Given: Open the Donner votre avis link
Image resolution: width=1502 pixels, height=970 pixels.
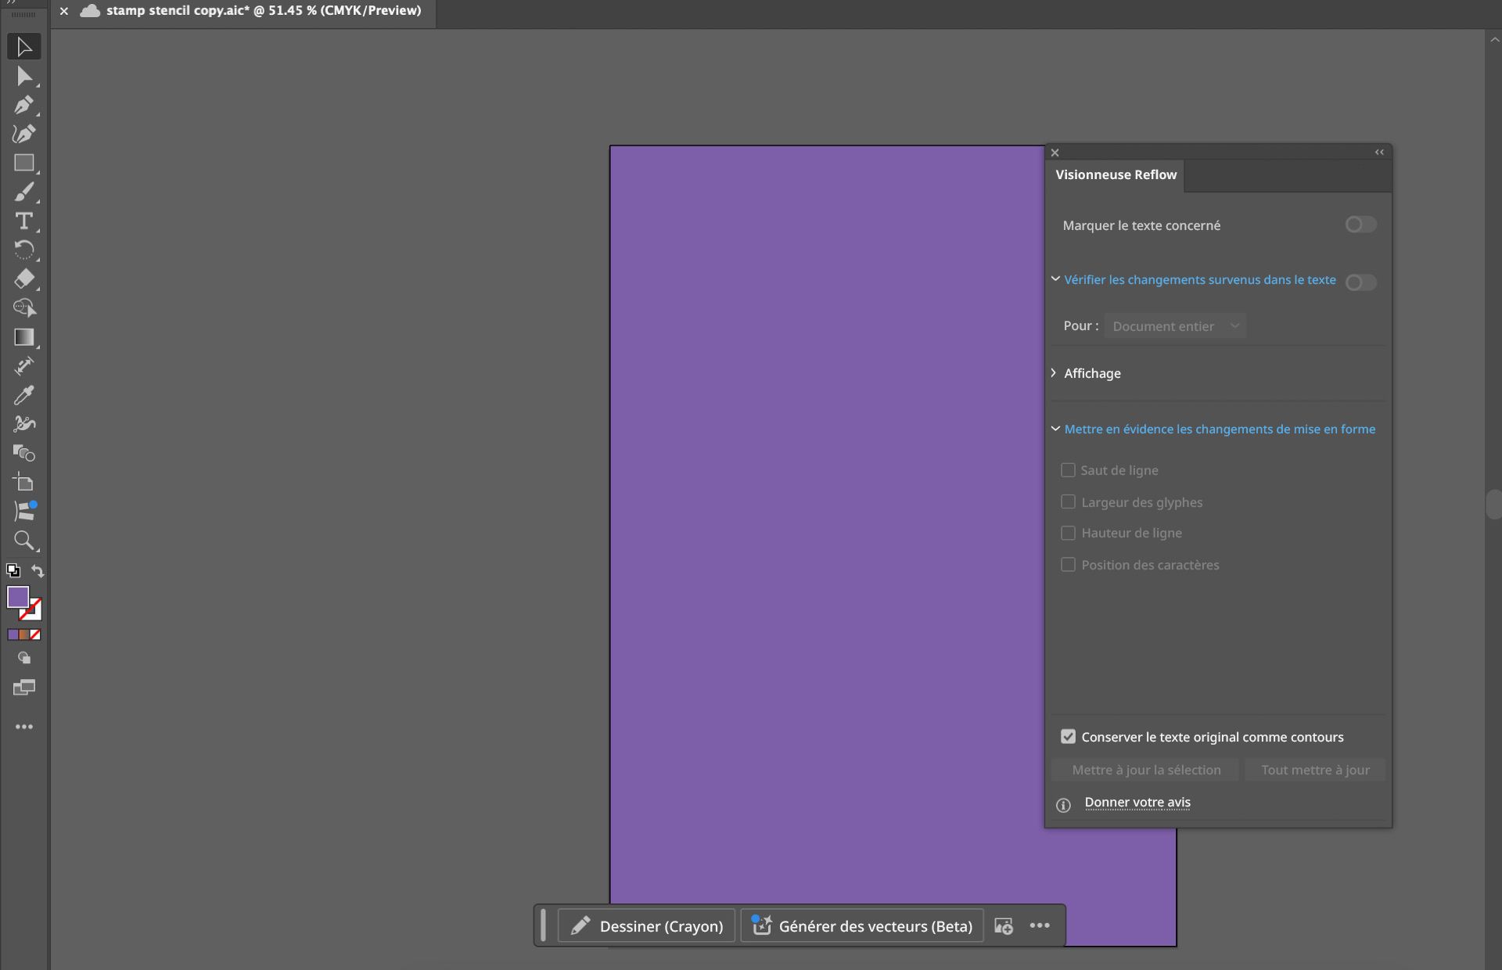Looking at the screenshot, I should 1137,802.
